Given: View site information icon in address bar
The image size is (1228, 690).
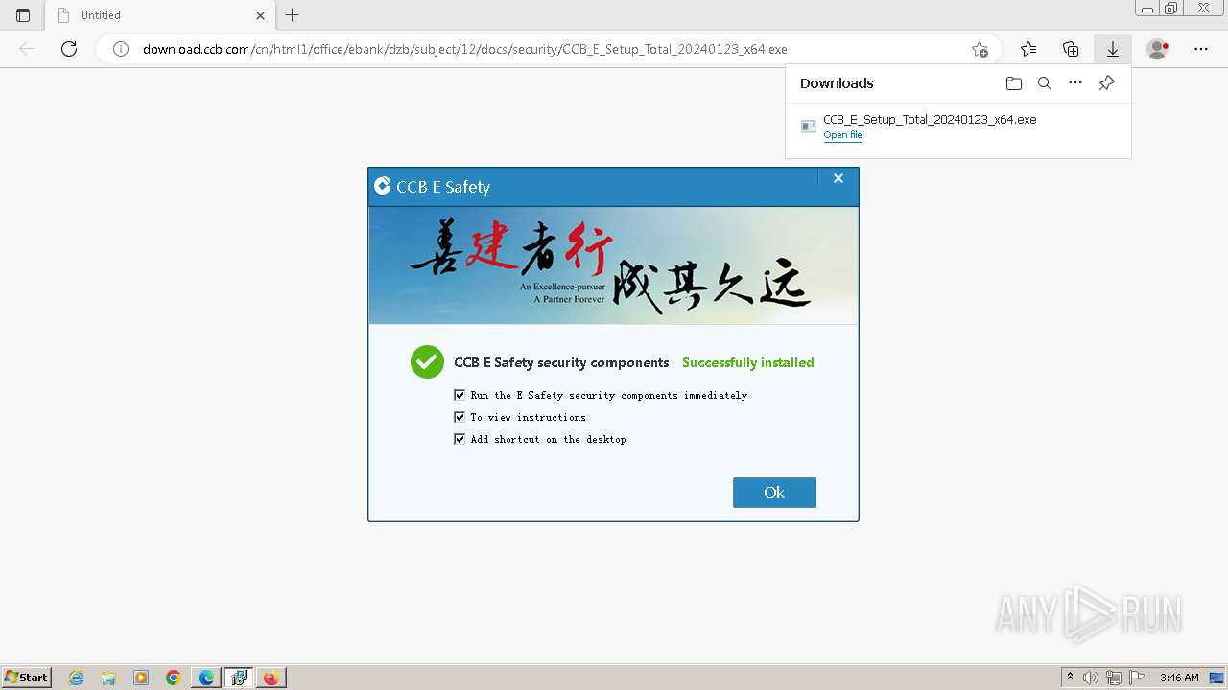Looking at the screenshot, I should click(121, 49).
